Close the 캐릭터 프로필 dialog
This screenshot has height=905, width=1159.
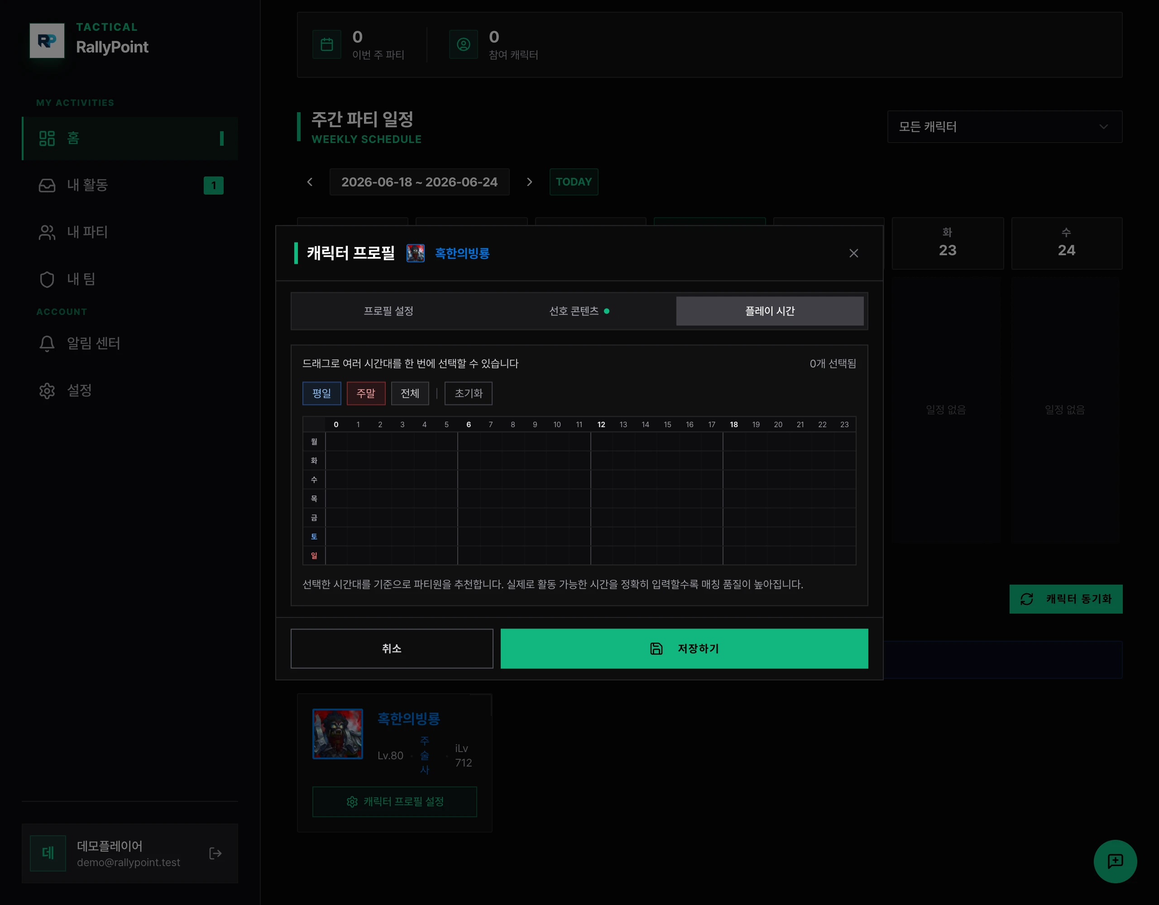(853, 253)
